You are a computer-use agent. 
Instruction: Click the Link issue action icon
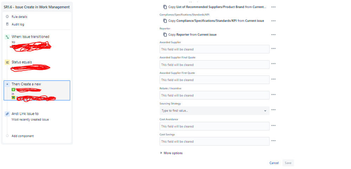click(7, 114)
